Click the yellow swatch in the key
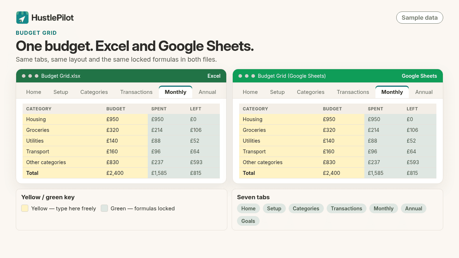The width and height of the screenshot is (459, 258). pyautogui.click(x=25, y=208)
